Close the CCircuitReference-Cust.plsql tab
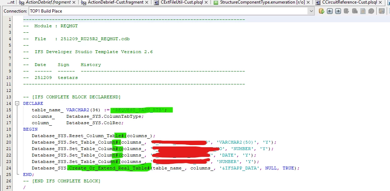The width and height of the screenshot is (390, 191). click(x=381, y=2)
